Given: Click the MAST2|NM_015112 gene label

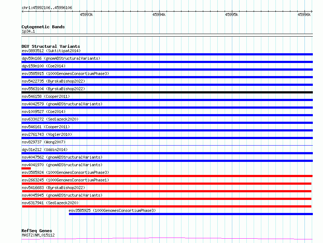Looking at the screenshot, I should pos(38,235).
